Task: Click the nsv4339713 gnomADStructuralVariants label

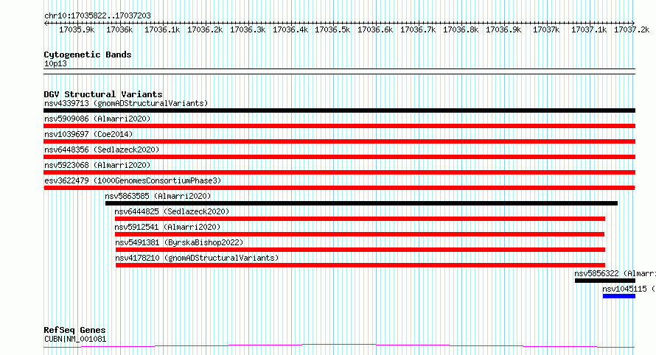Action: pyautogui.click(x=126, y=103)
